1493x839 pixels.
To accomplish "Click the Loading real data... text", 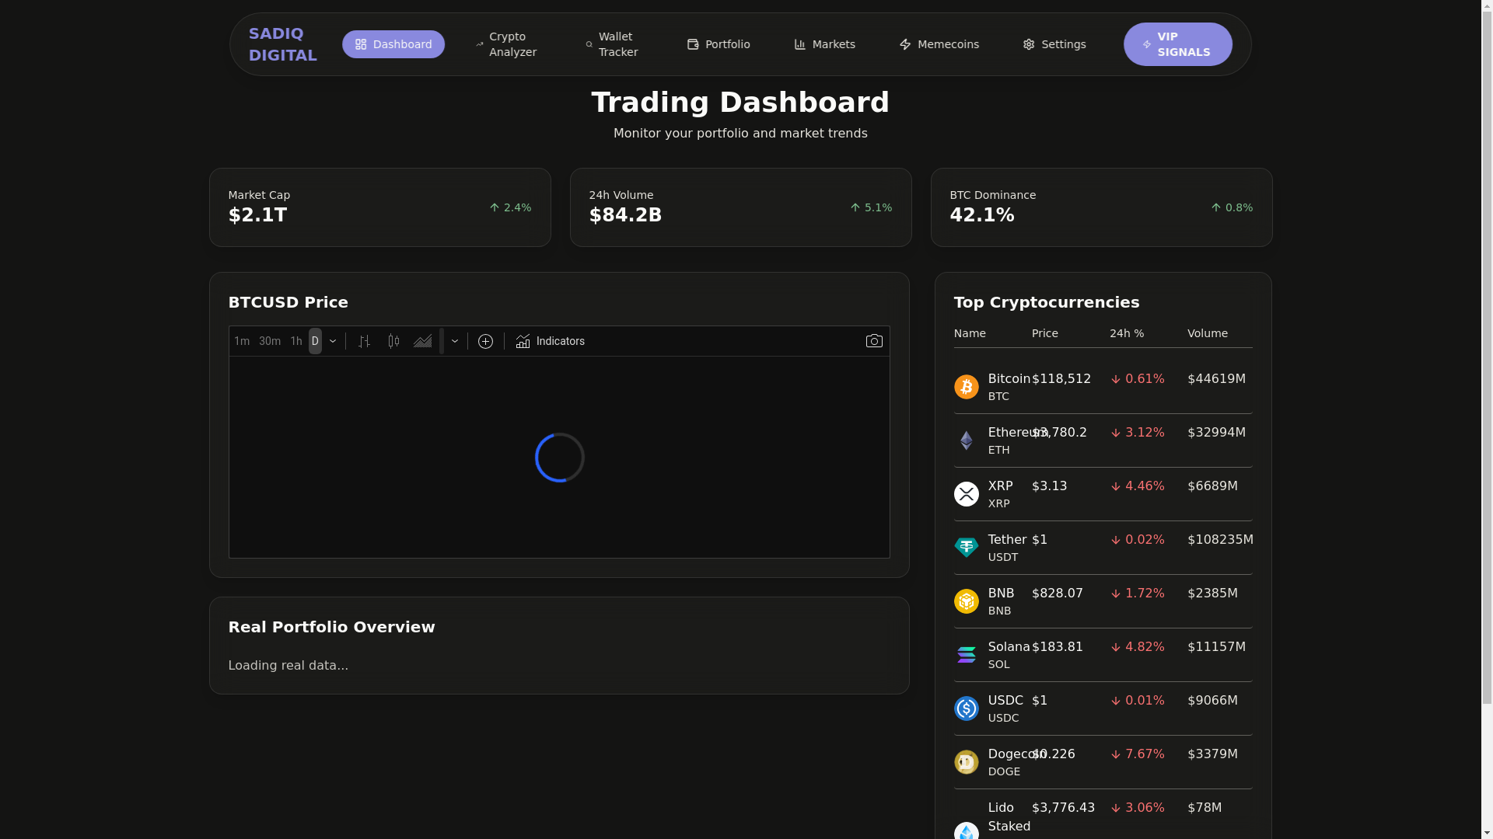I will pyautogui.click(x=288, y=666).
